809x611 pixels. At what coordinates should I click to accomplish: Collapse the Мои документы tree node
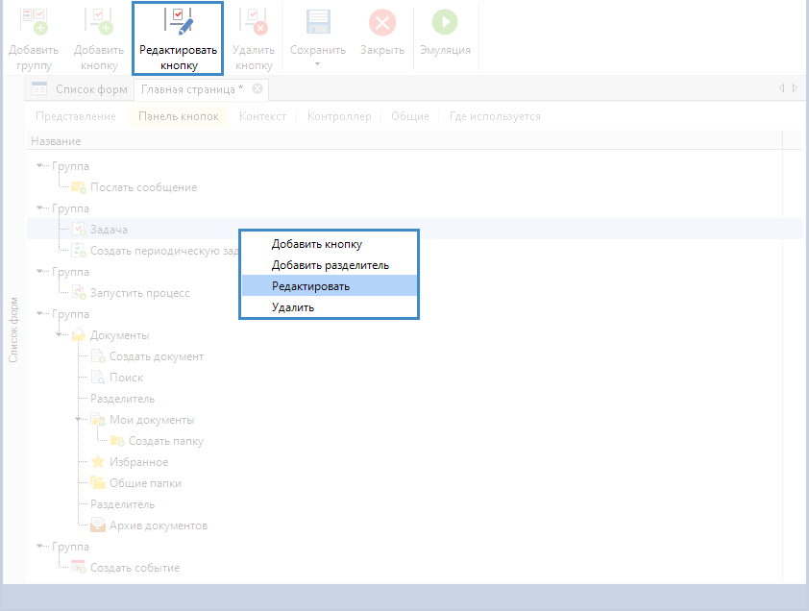79,420
